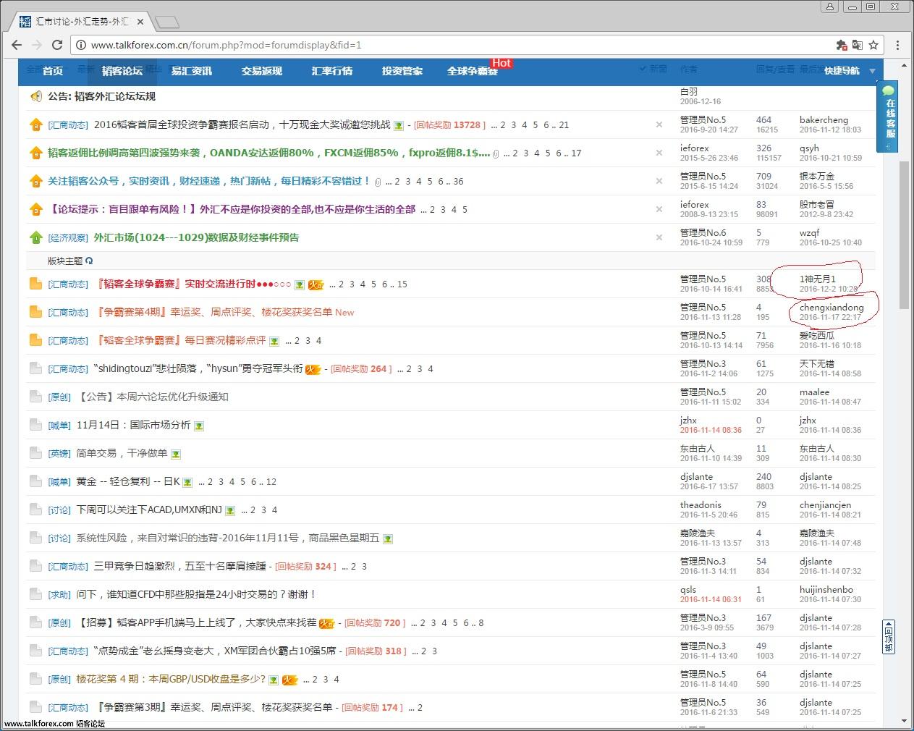
Task: Select the 交易返现 navigation item
Action: click(x=262, y=71)
